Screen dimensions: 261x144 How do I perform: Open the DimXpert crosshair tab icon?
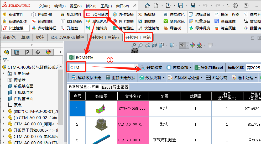(x=38, y=52)
